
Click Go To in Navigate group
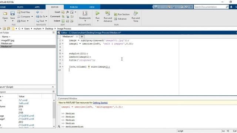tap(41, 16)
